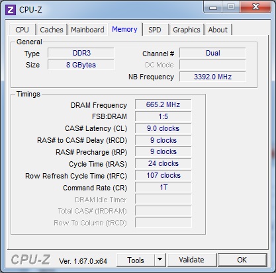276x273 pixels.
Task: Click the NB Frequency label
Action: tap(152, 77)
